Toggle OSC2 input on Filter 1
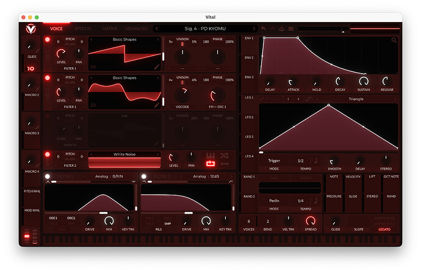The width and height of the screenshot is (421, 271). [x=71, y=218]
